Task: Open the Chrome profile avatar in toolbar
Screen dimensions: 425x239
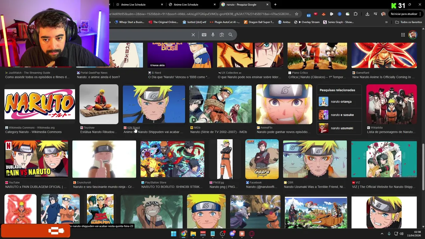Action: pyautogui.click(x=383, y=14)
